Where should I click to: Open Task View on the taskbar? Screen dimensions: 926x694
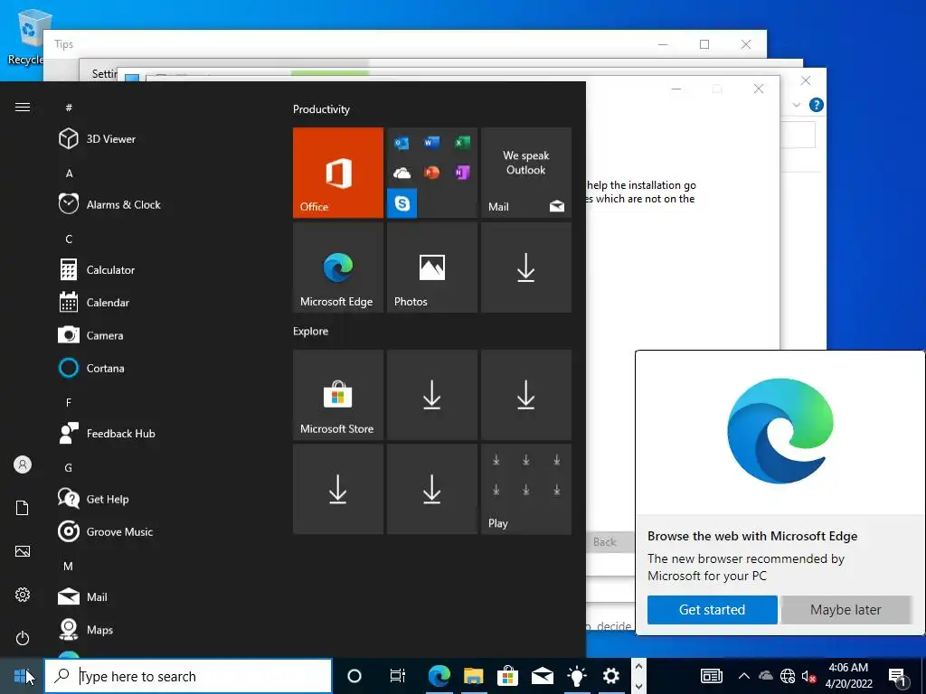(x=398, y=676)
